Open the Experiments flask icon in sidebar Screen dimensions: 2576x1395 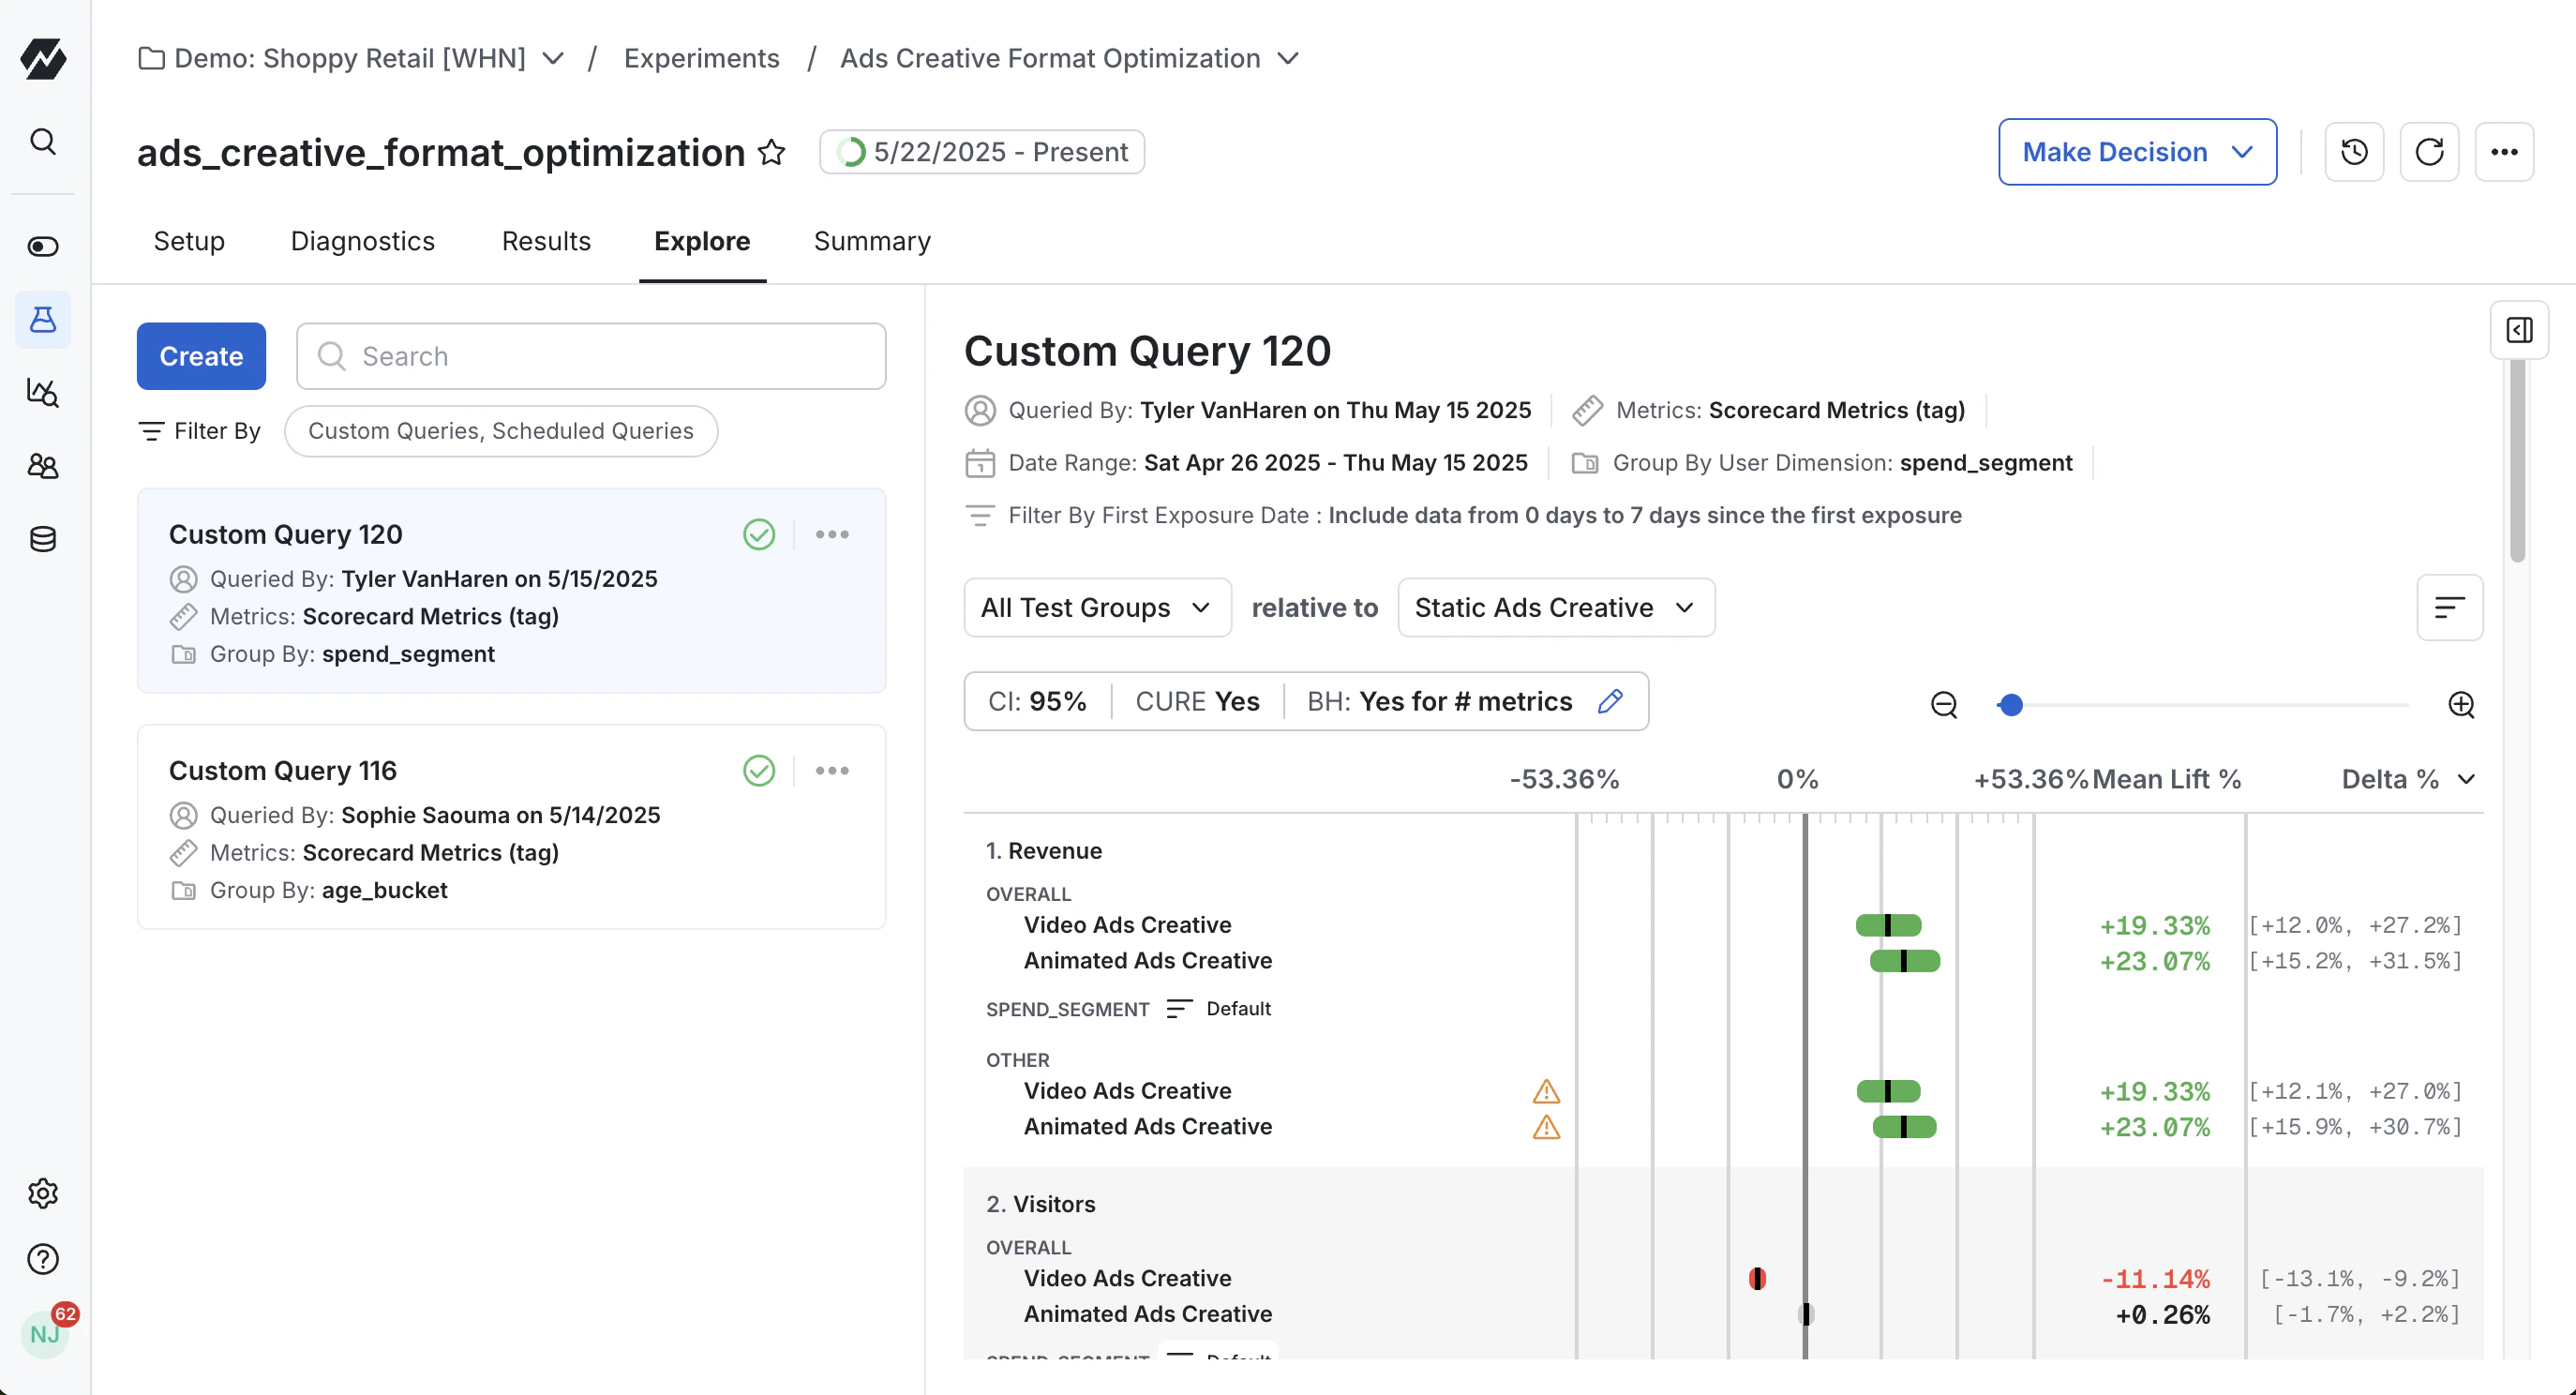tap(43, 319)
